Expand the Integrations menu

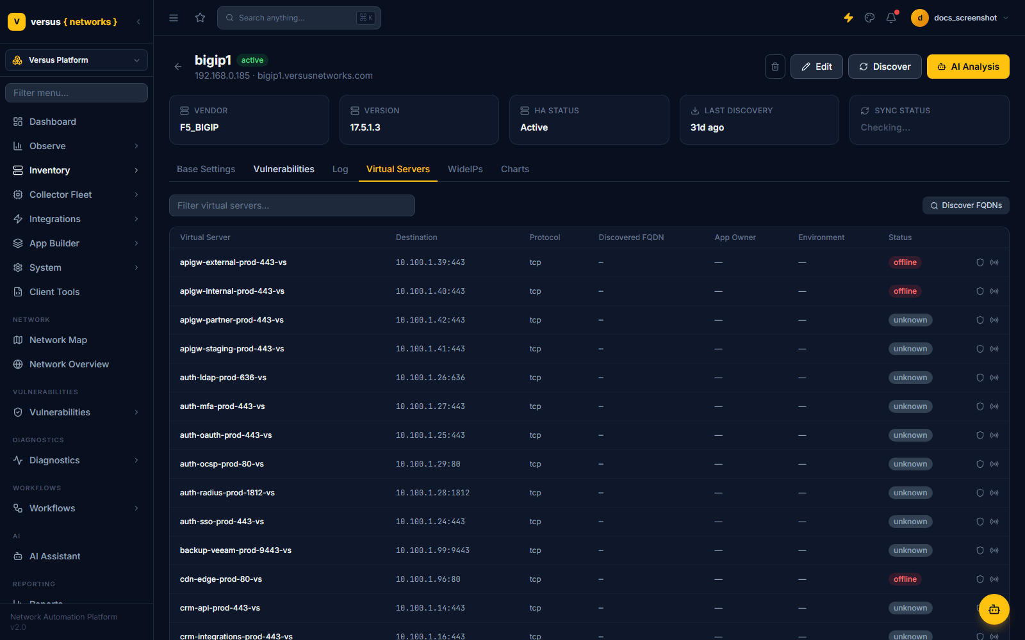pyautogui.click(x=76, y=219)
